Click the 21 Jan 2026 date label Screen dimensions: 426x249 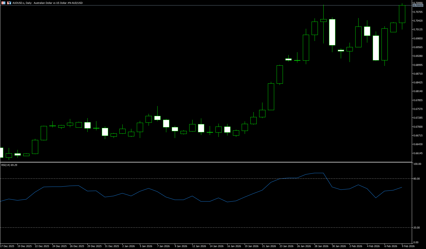pyautogui.click(x=269, y=246)
